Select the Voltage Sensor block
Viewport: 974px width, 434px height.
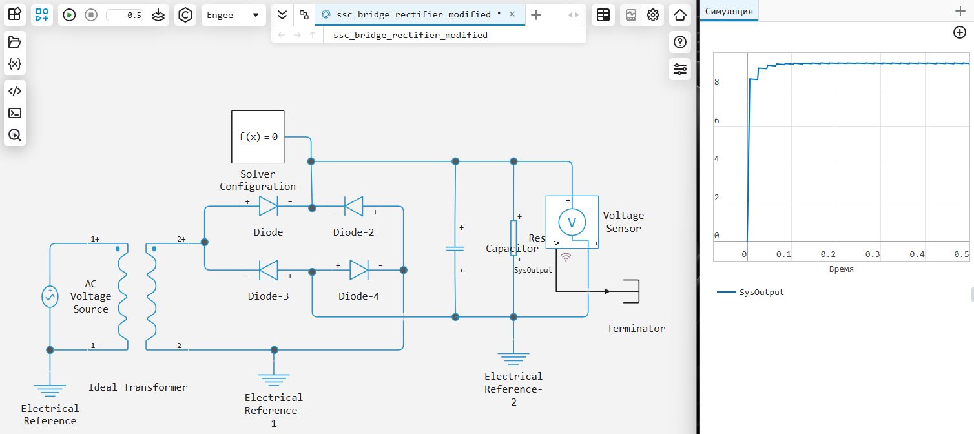coord(572,223)
